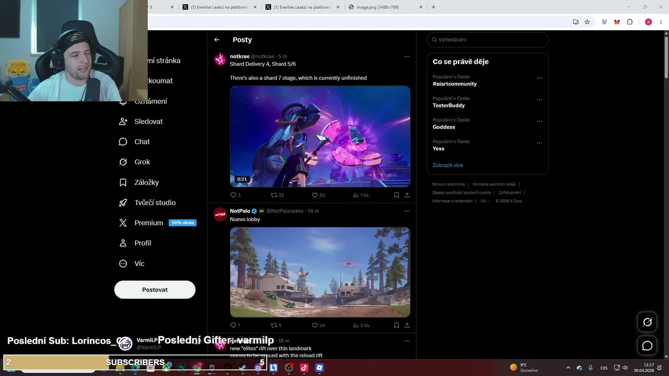Open the floating messages button
Screen dimensions: 669x376
[647, 346]
